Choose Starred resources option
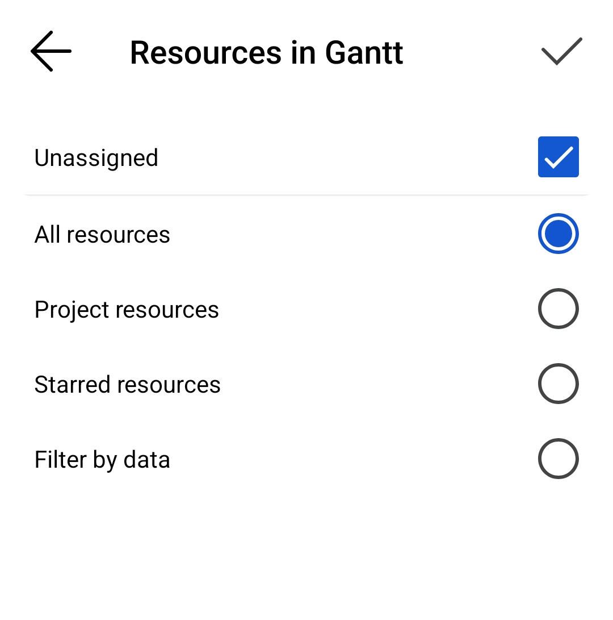 [558, 384]
